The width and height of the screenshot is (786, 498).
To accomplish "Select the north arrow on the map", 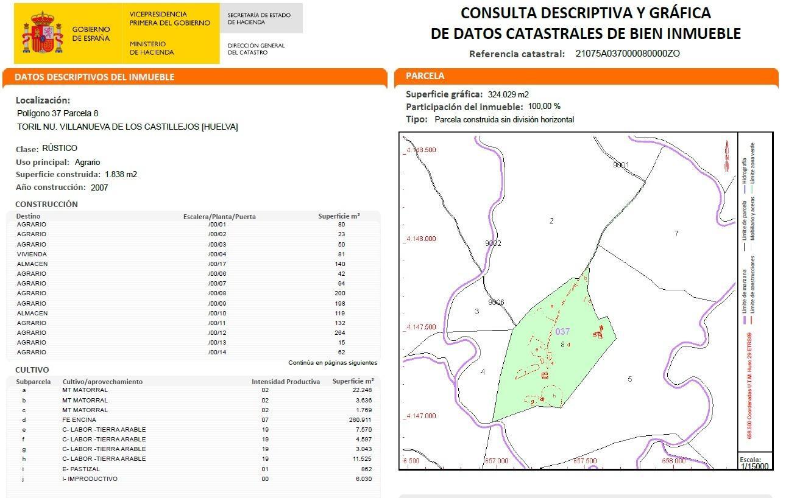I will coord(726,155).
